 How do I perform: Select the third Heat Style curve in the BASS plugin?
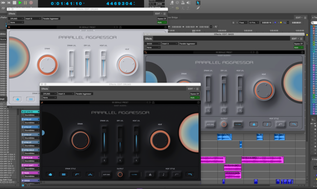(x=280, y=124)
